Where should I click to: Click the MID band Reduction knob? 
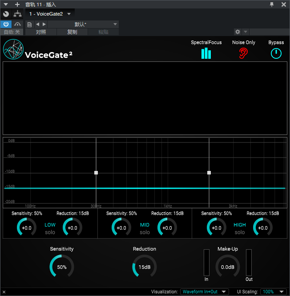point(167,227)
